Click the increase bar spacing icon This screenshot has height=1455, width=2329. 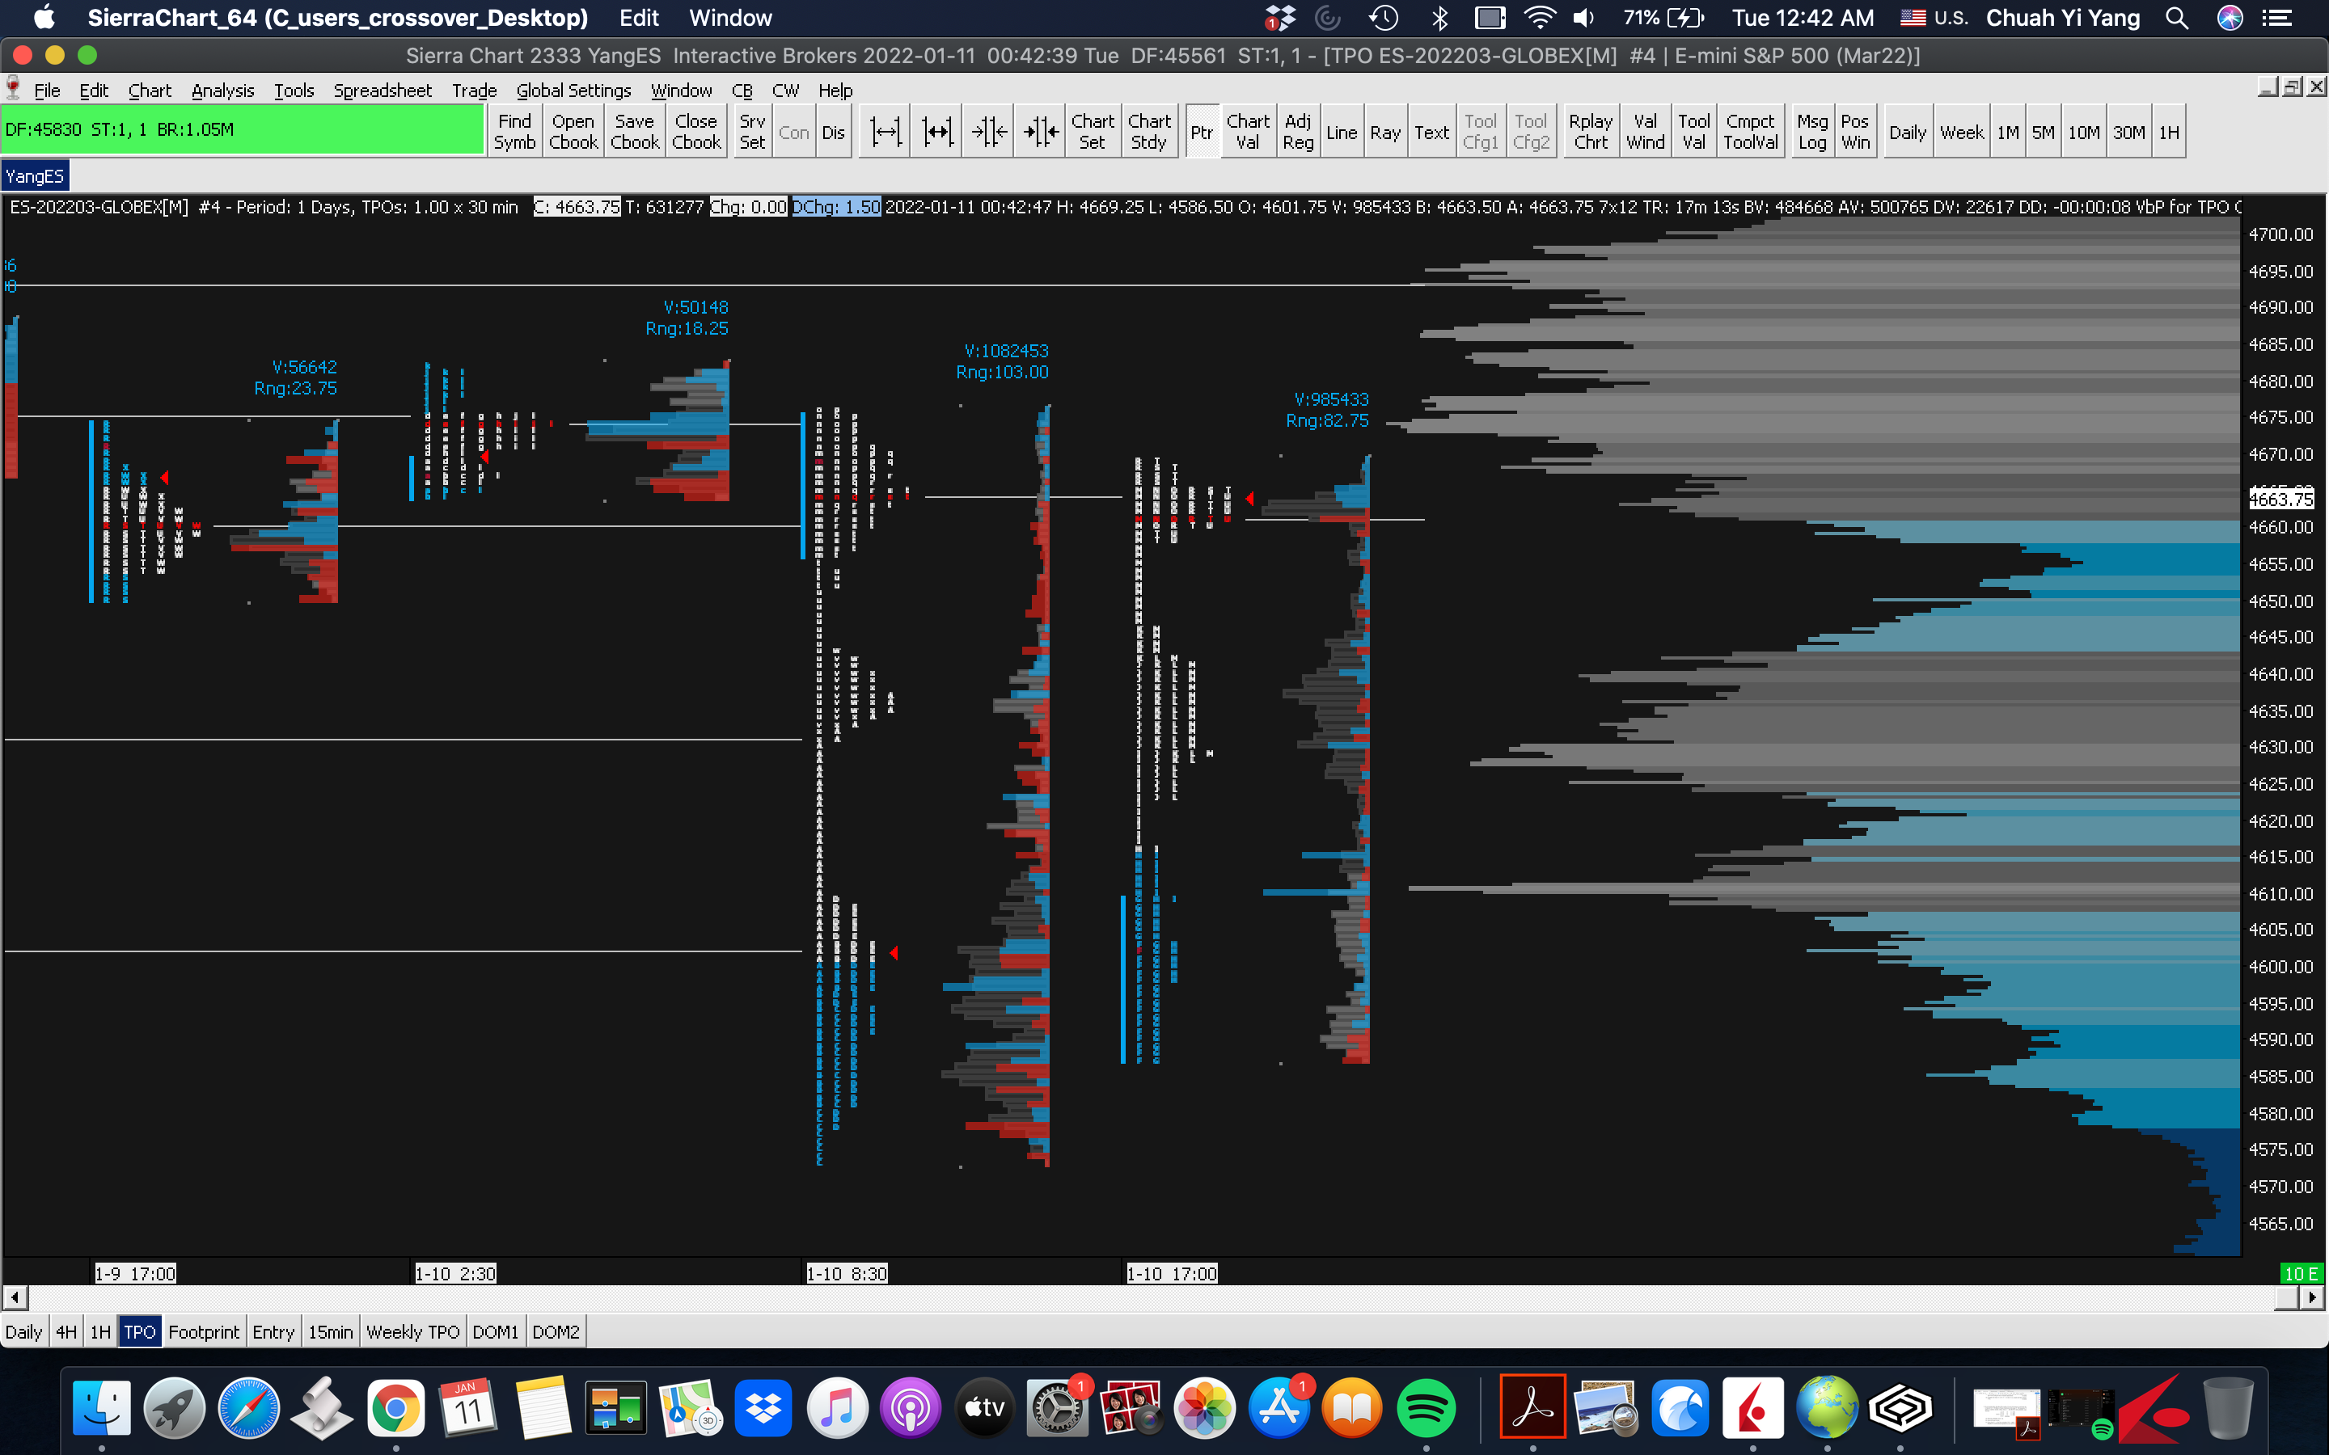(885, 132)
